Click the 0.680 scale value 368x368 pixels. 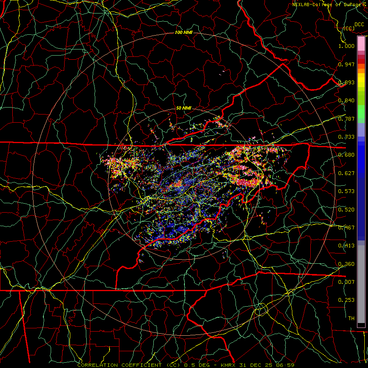coord(346,155)
